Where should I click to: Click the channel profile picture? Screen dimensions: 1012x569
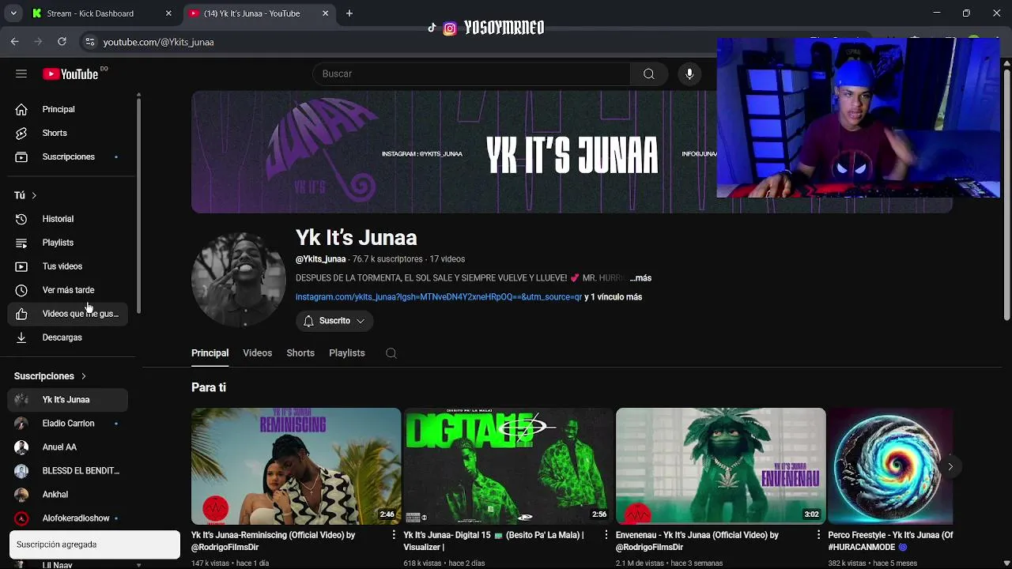coord(238,279)
